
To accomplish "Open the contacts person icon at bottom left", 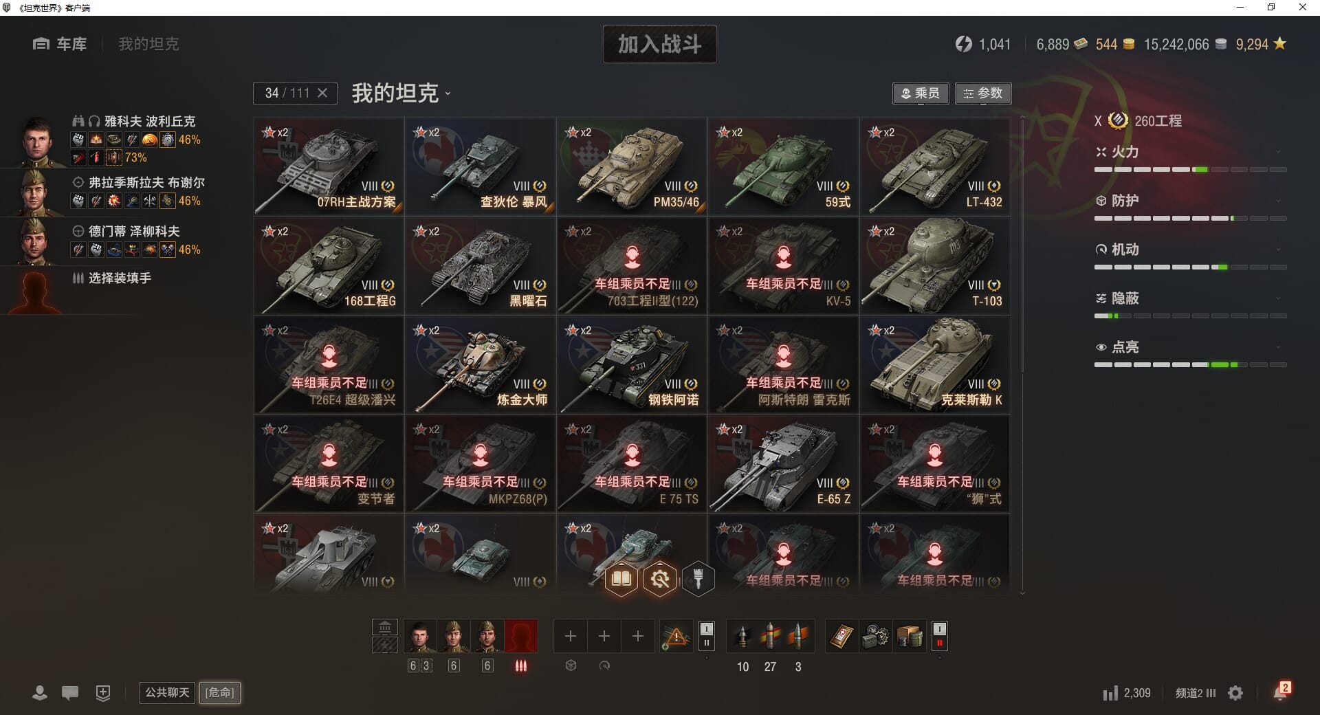I will (40, 692).
